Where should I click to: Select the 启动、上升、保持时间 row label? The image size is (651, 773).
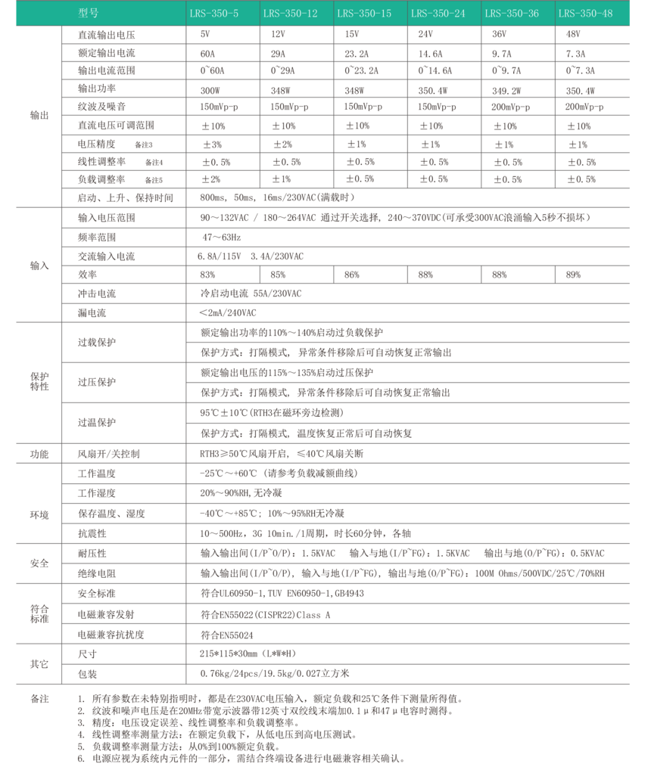click(x=126, y=197)
